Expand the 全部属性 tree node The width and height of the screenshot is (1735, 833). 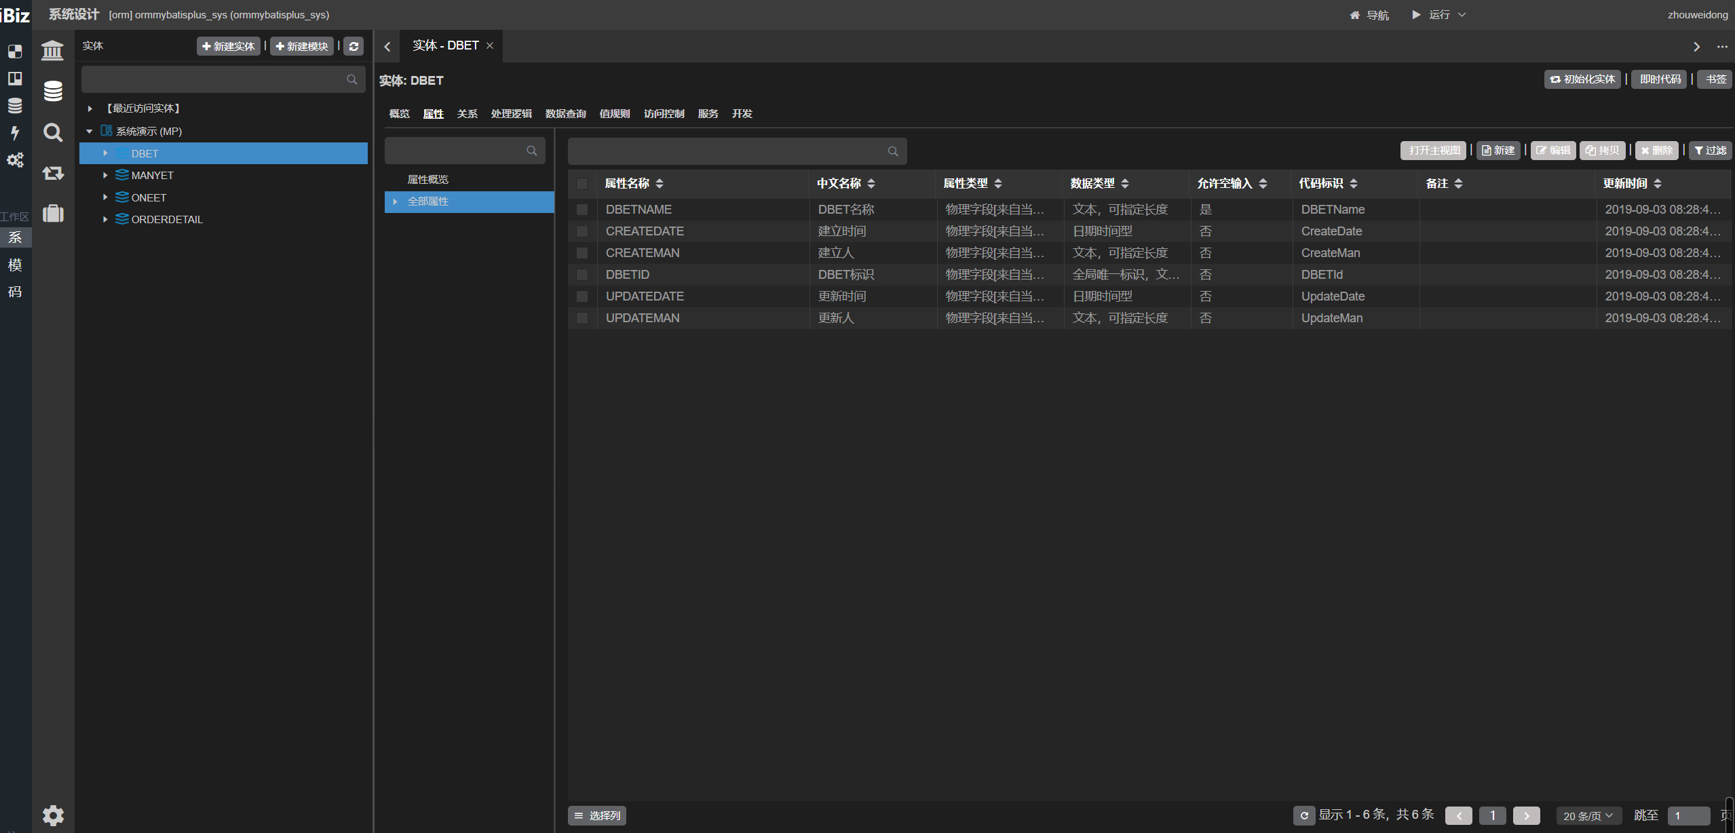(395, 201)
